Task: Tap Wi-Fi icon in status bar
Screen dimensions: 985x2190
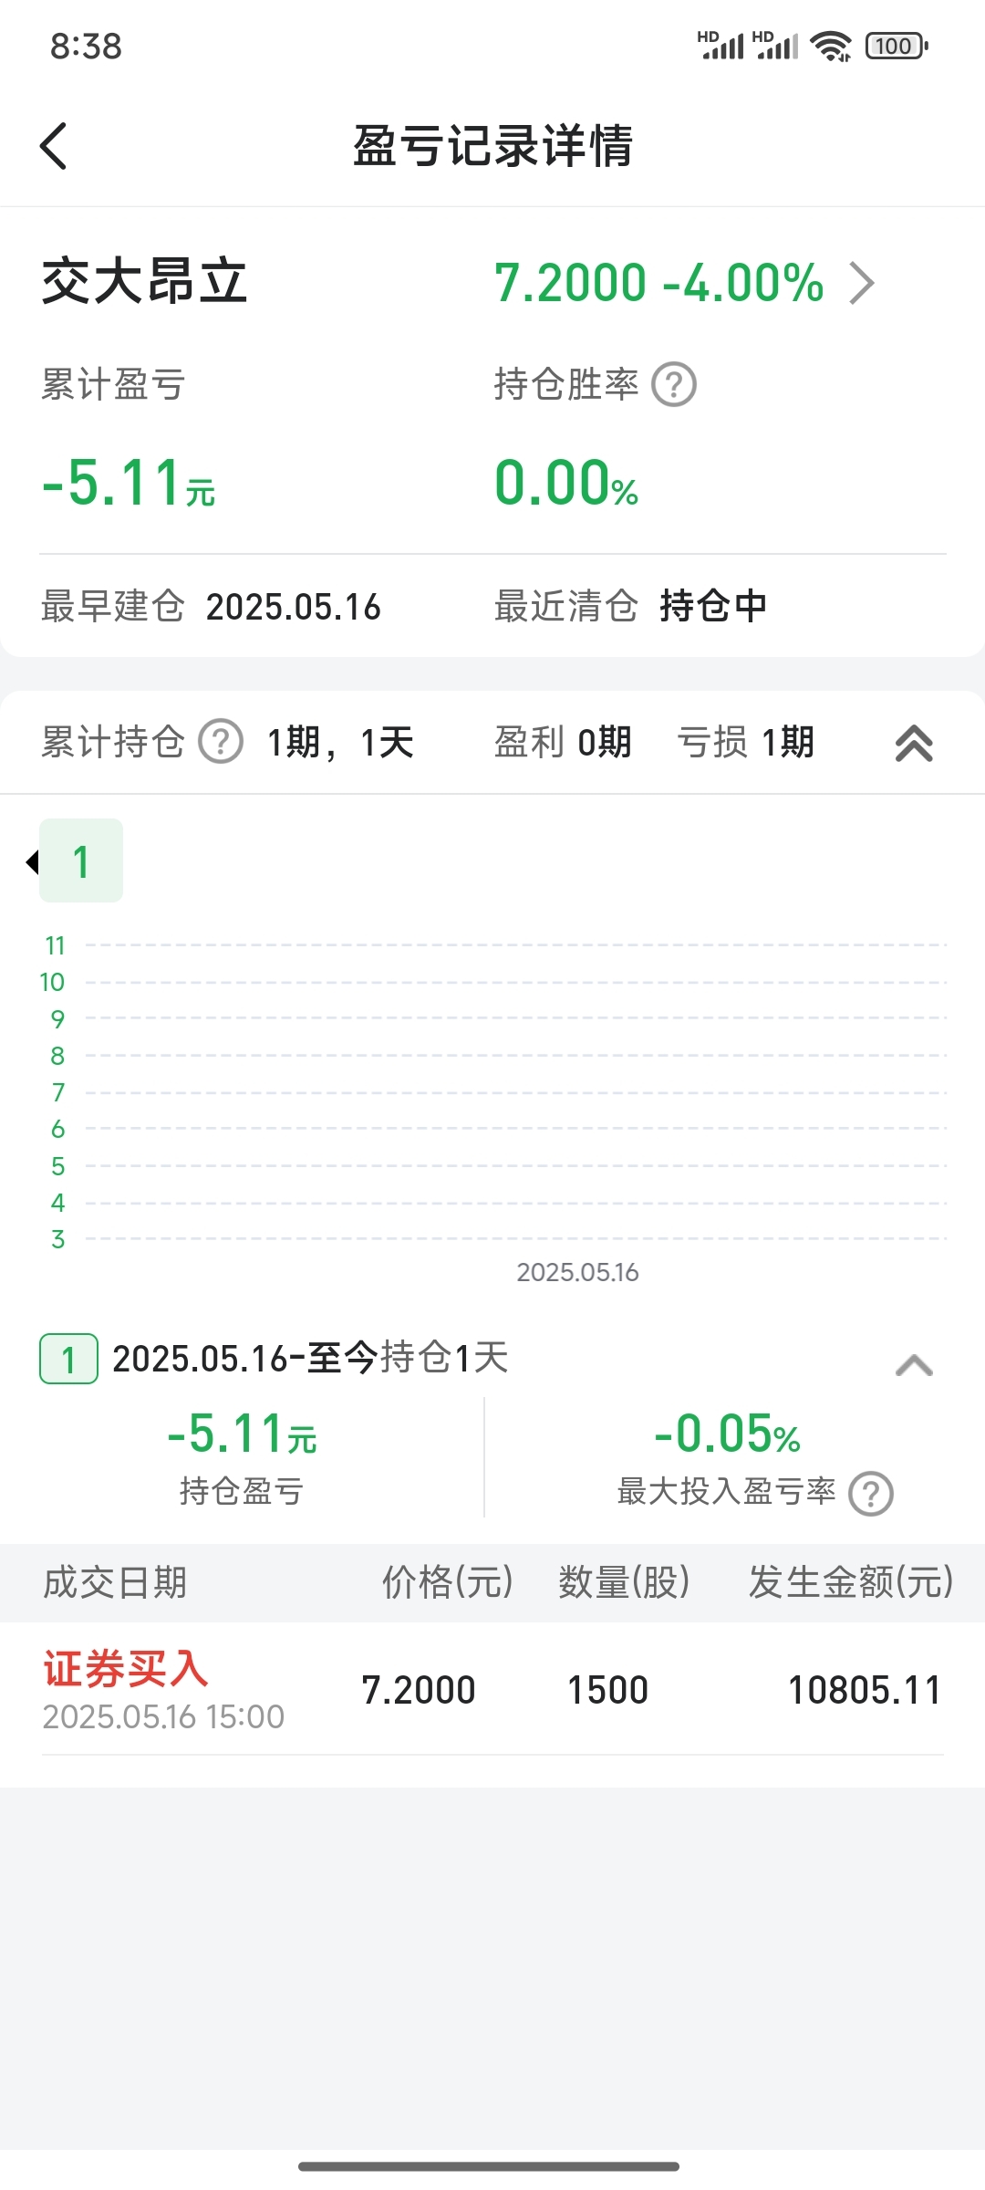Action: click(x=831, y=46)
